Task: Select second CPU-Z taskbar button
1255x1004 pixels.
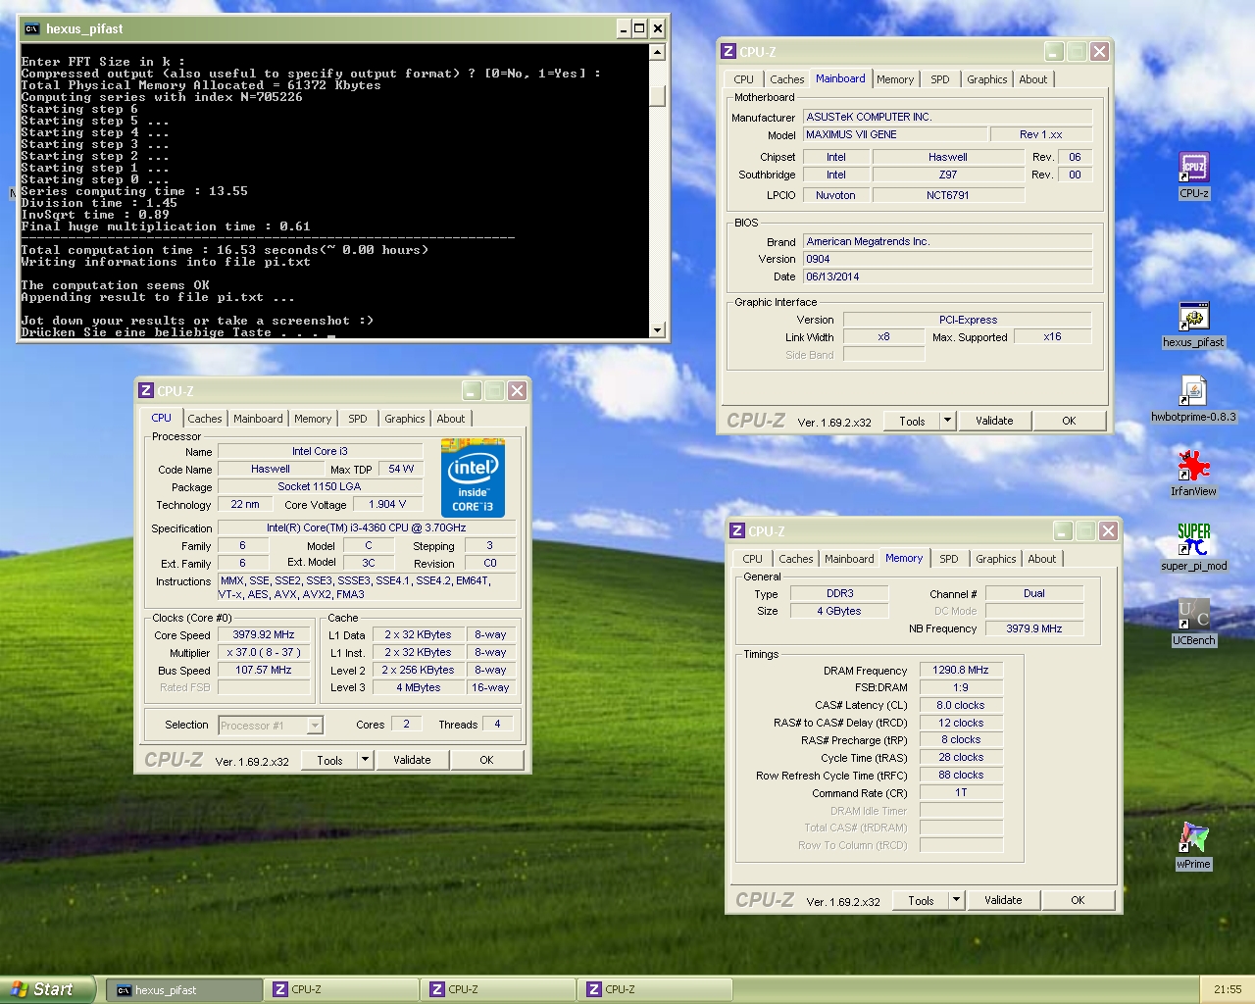Action: (x=498, y=990)
